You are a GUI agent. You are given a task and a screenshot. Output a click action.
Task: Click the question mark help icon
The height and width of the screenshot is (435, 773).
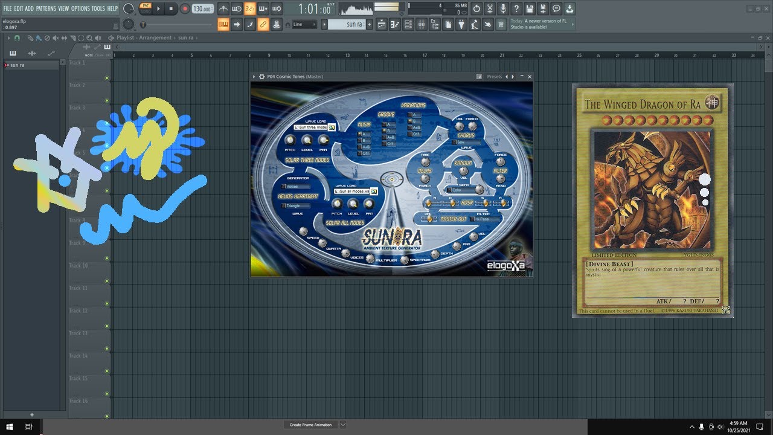[516, 9]
